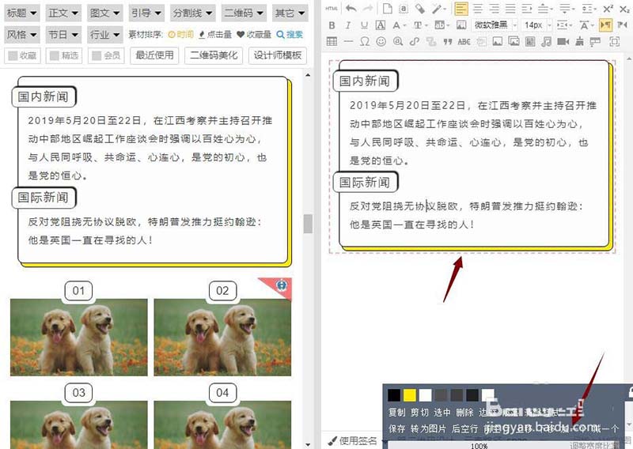633x449 pixels.
Task: Insert special character Omega
Action: [x=365, y=41]
